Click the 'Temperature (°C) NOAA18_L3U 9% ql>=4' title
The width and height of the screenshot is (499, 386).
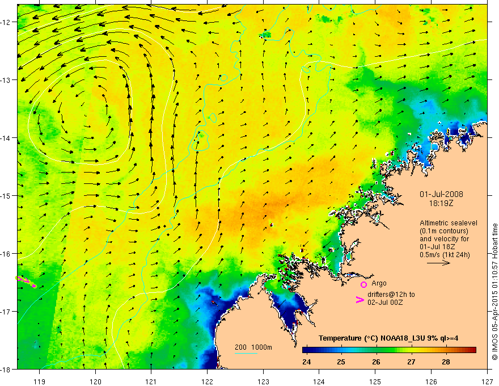388,338
